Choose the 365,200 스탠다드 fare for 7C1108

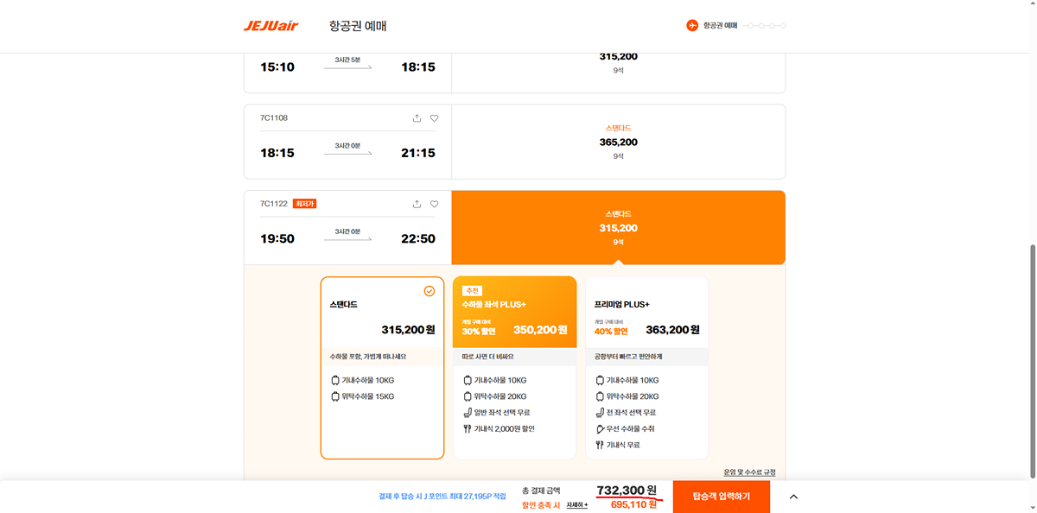(x=619, y=142)
